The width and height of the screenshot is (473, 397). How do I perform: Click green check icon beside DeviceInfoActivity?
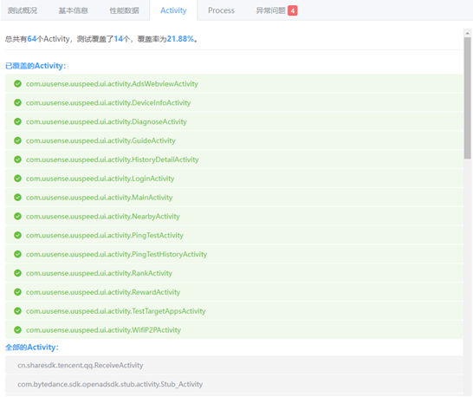coord(18,102)
